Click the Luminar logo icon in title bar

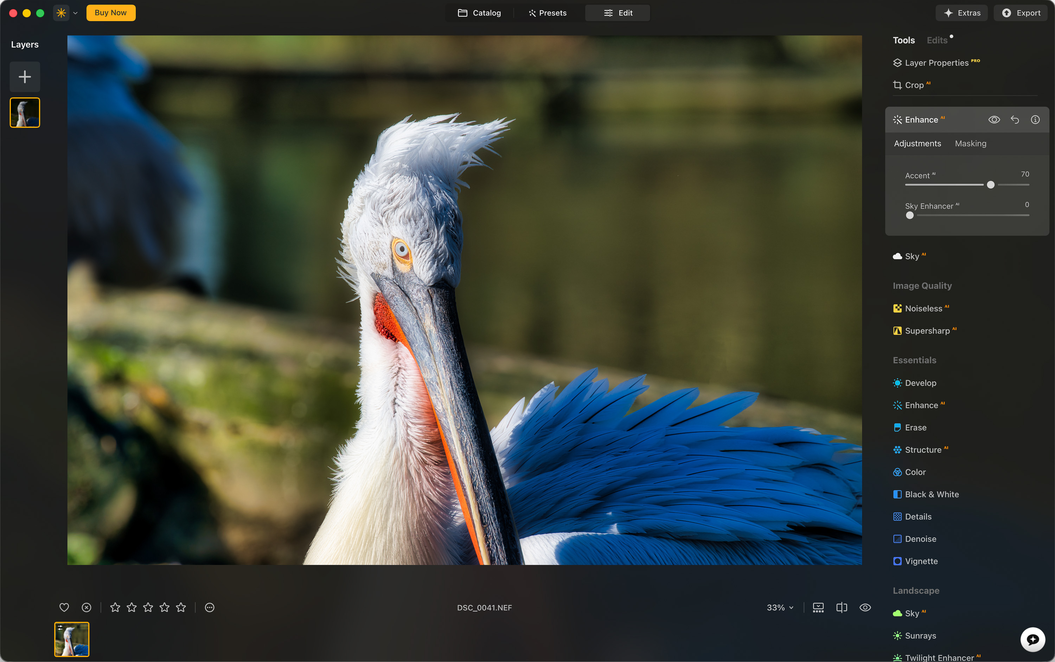coord(61,13)
